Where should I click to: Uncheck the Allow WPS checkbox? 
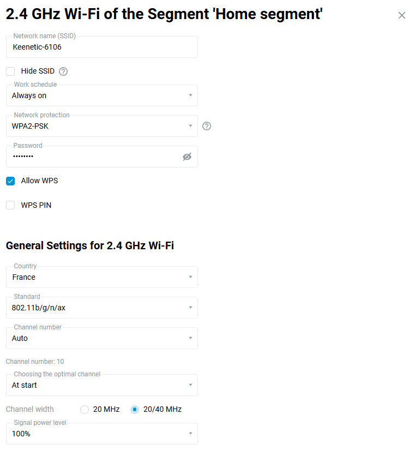tap(10, 181)
